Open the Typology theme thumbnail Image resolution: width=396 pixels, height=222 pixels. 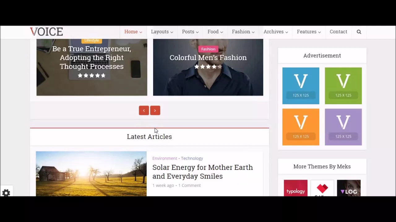(295, 188)
